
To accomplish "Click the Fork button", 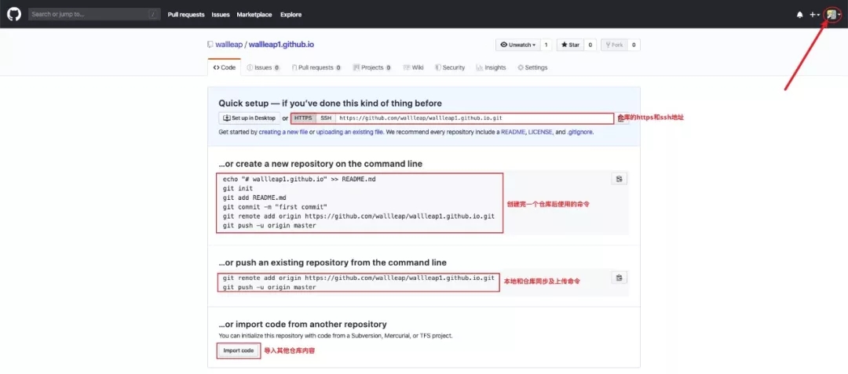I will coord(614,45).
